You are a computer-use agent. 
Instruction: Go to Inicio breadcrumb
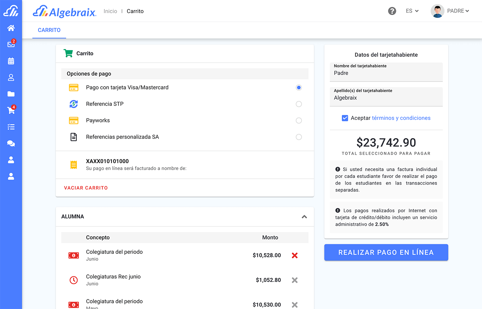point(110,11)
